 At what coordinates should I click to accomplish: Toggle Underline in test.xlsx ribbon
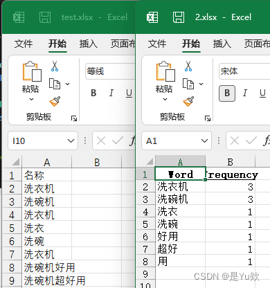pyautogui.click(x=129, y=93)
